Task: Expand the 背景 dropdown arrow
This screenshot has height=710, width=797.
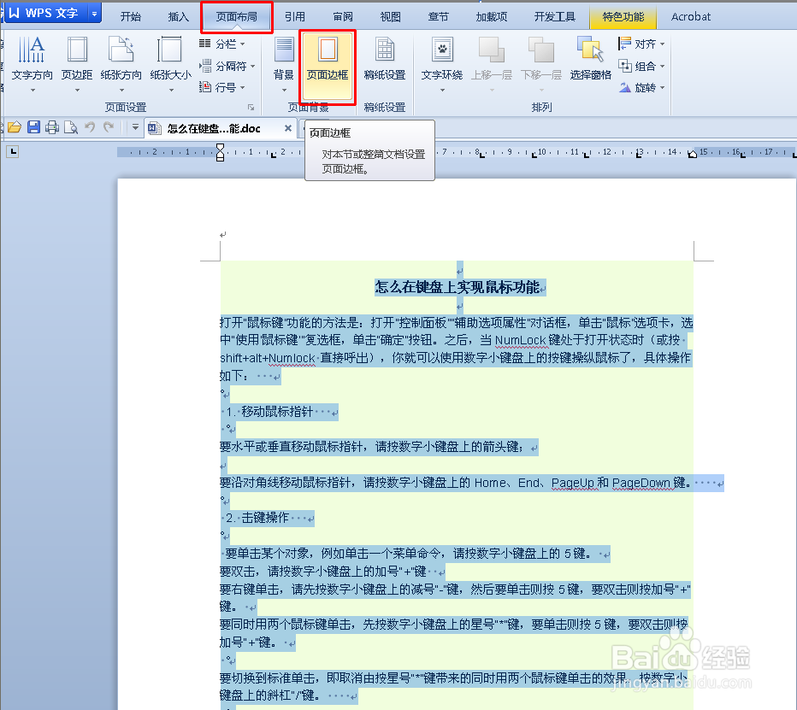Action: tap(284, 91)
